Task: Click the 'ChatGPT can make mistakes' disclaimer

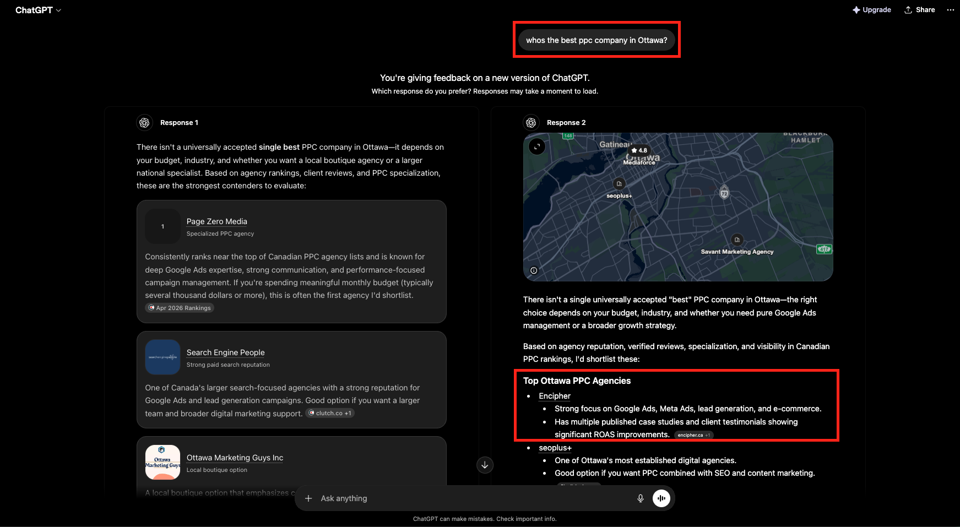Action: click(x=485, y=519)
